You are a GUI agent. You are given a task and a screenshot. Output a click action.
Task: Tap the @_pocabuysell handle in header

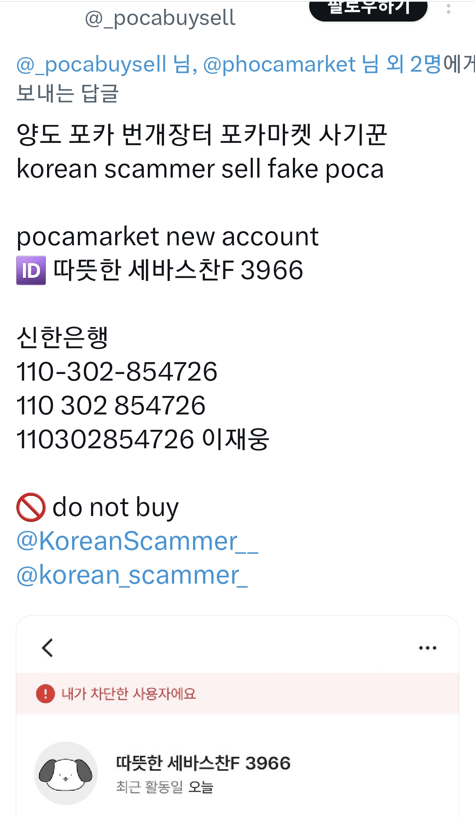(160, 18)
